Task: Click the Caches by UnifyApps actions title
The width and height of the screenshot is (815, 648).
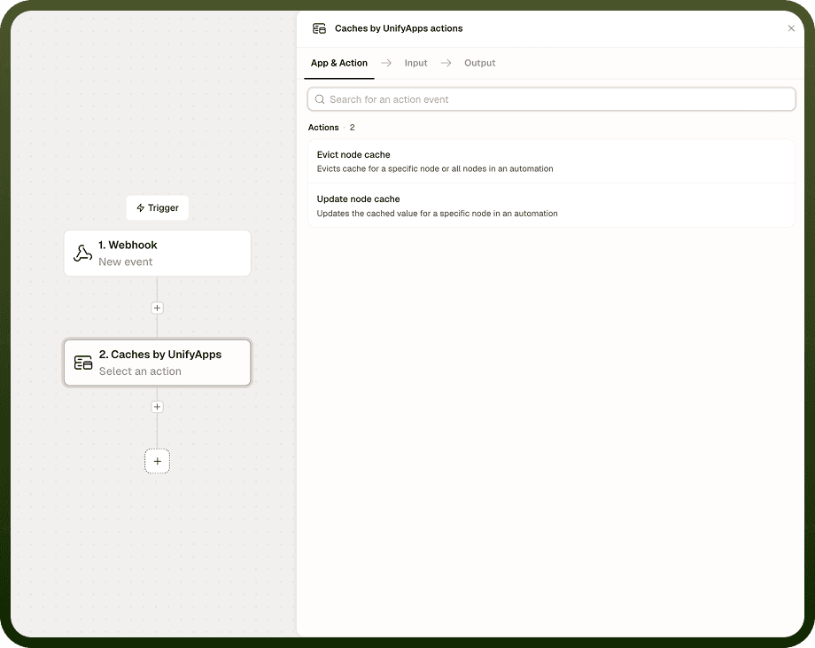Action: (399, 28)
